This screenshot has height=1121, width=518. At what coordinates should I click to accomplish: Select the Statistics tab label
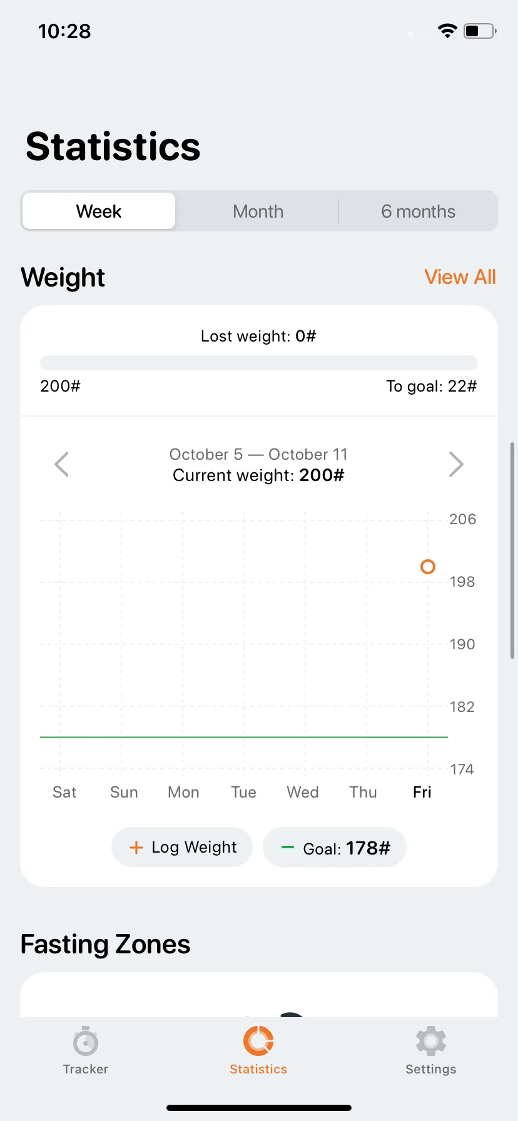pyautogui.click(x=258, y=1069)
